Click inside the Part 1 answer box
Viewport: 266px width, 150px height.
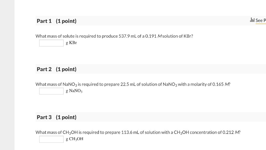pos(51,43)
